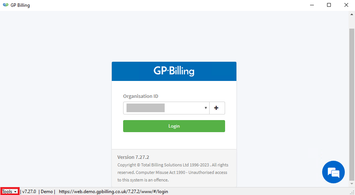Click the Organisation ID label
Viewport: 355px width, 195px height.
coord(140,96)
